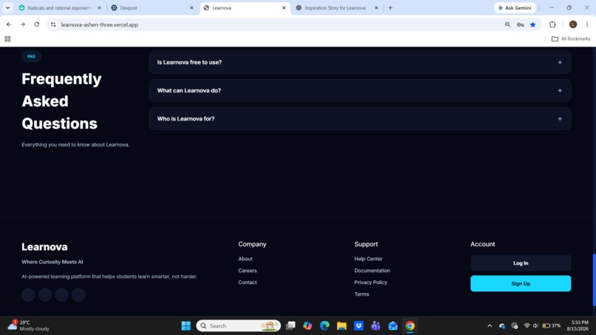The width and height of the screenshot is (596, 335).
Task: Open the volume speaker icon in tray
Action: 535,326
